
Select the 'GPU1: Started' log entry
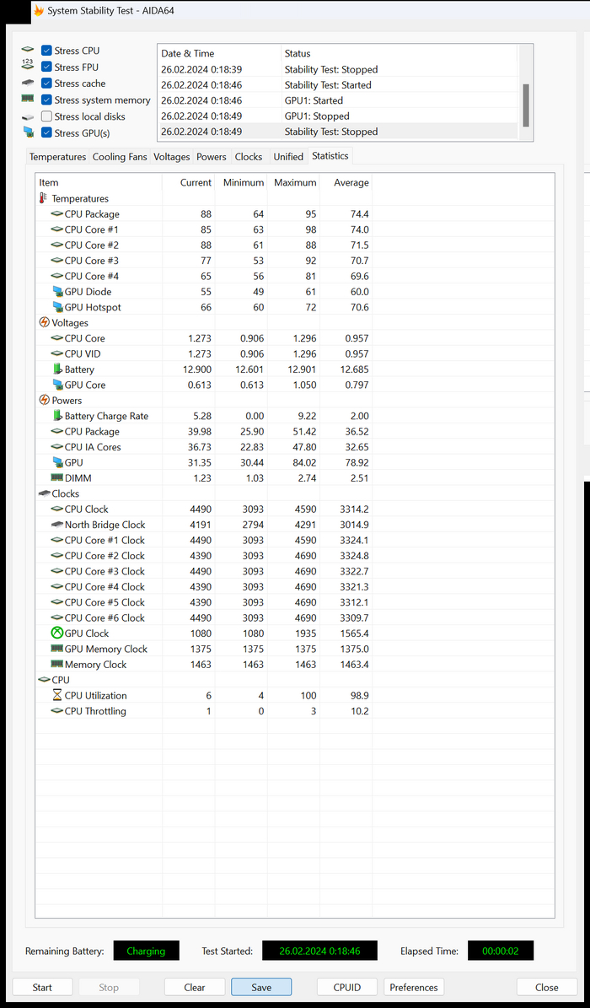point(337,100)
